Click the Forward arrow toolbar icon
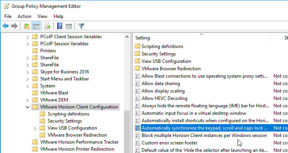Screen dimensions: 288x153 pos(14,26)
